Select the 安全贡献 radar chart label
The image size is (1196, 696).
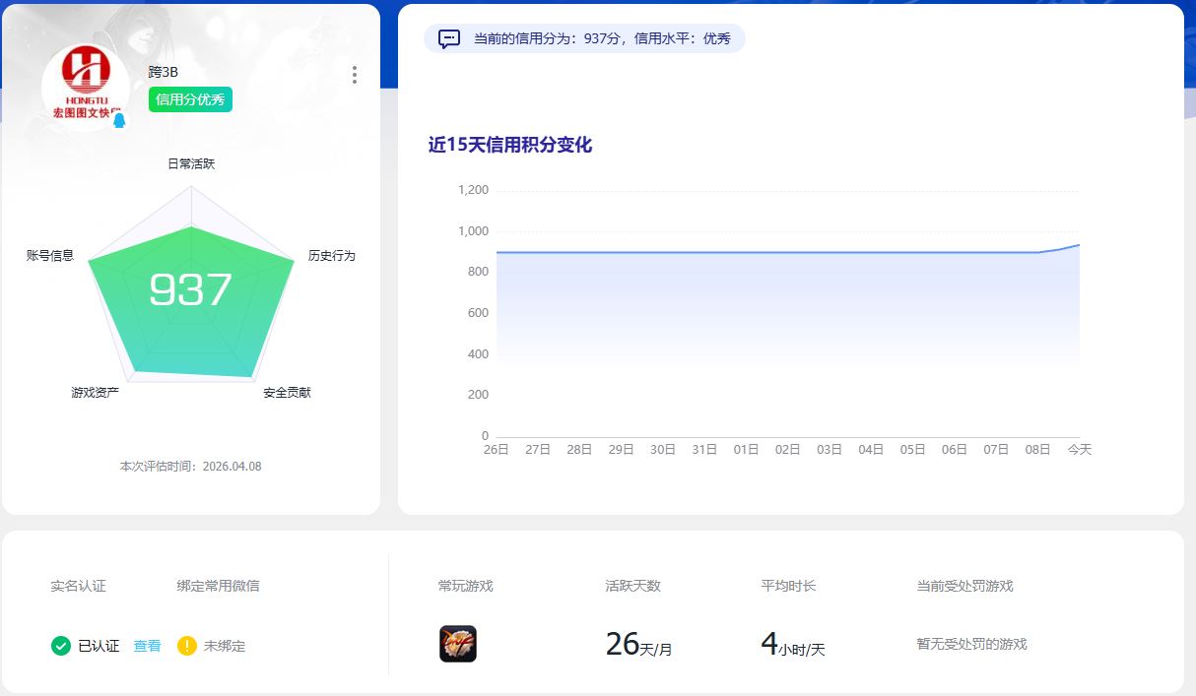(x=287, y=393)
